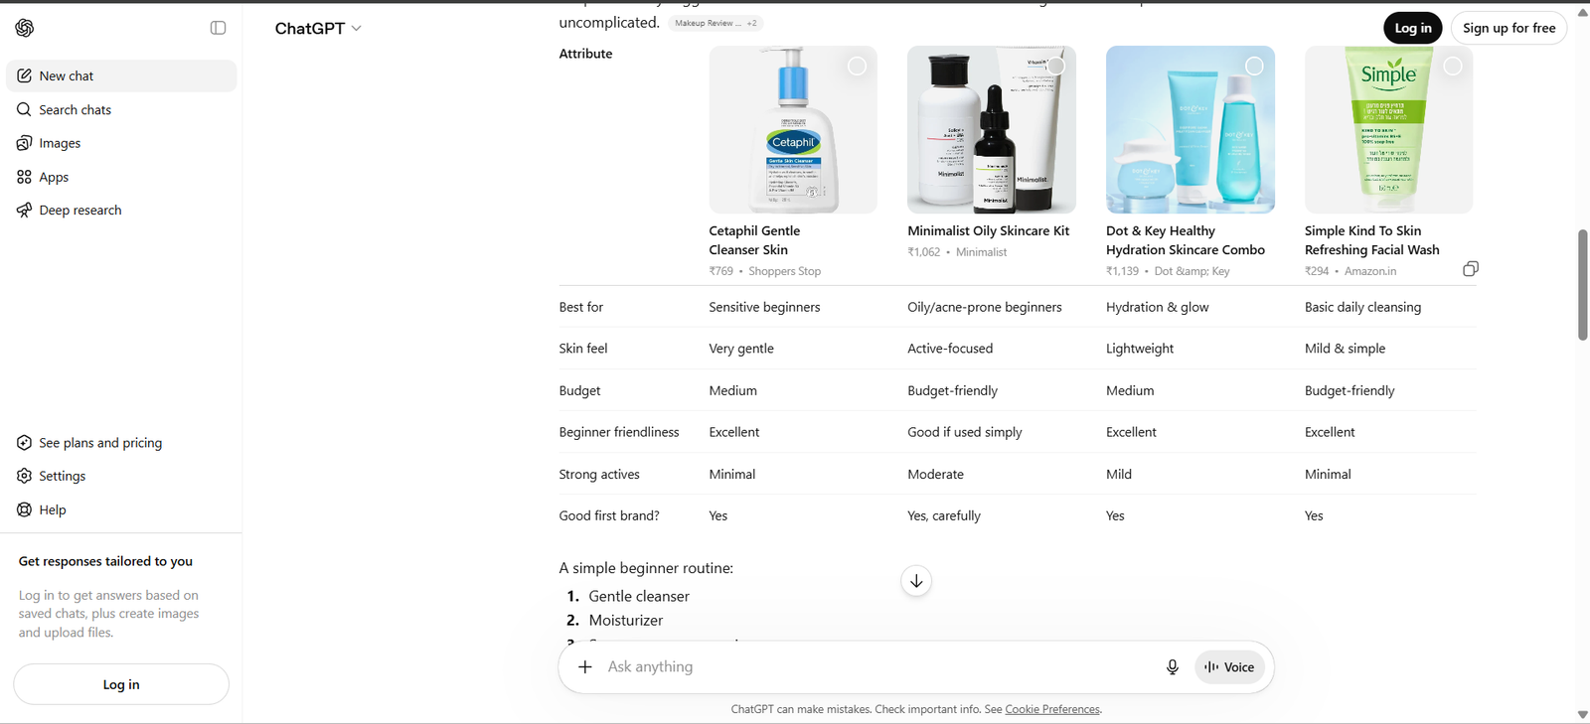This screenshot has width=1590, height=724.
Task: Open the Cookie Preferences link
Action: [1052, 709]
